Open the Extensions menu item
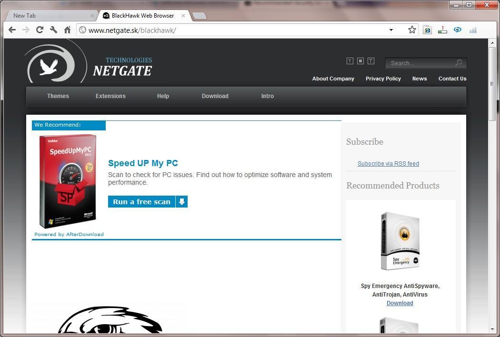 (x=110, y=96)
